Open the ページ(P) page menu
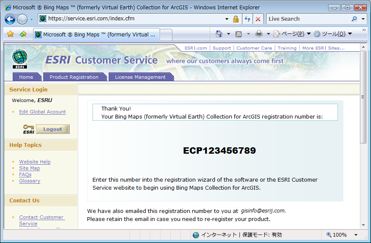The height and width of the screenshot is (243, 371). pyautogui.click(x=292, y=34)
